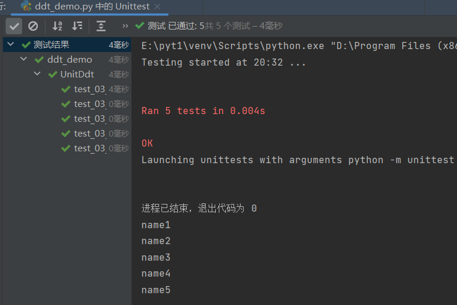The image size is (457, 305).
Task: Open the double-chevron more toolbar actions
Action: coord(125,26)
